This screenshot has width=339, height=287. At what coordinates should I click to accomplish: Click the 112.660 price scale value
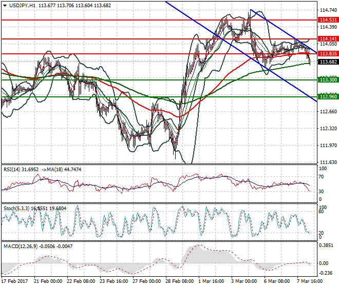pyautogui.click(x=328, y=112)
